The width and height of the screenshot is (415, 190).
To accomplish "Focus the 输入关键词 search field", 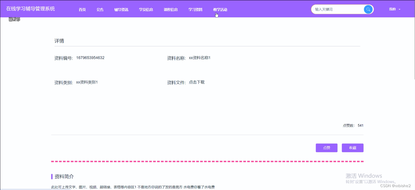I will point(338,9).
